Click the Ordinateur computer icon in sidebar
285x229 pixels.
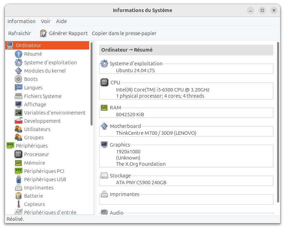(10, 45)
